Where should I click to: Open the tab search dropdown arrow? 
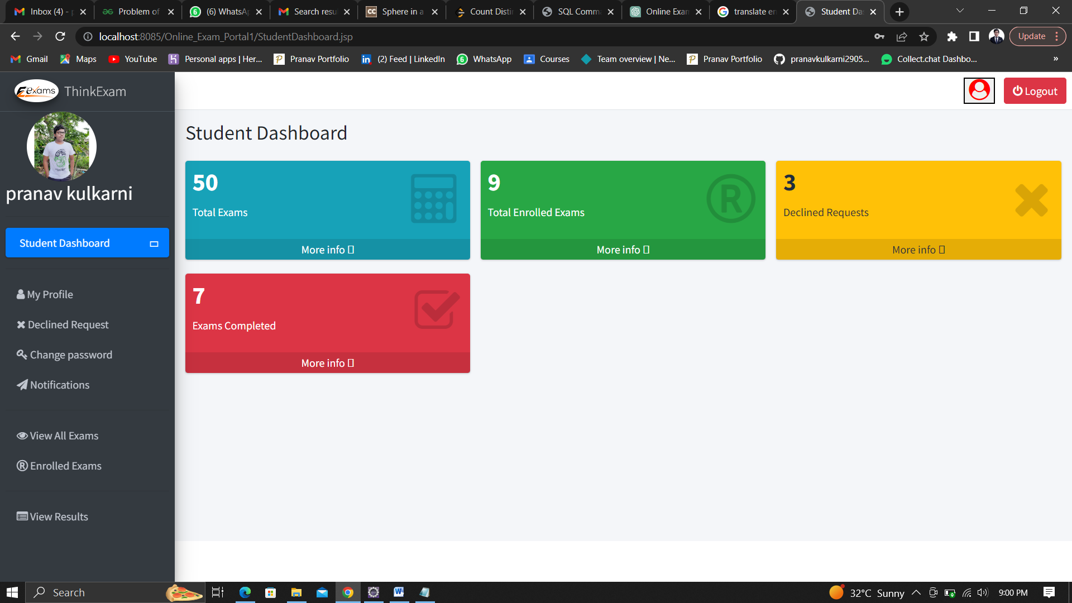[x=960, y=11]
